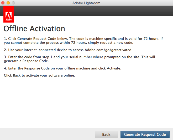
Task: Close the Adobe Lightroom window
Action: click(3, 3)
